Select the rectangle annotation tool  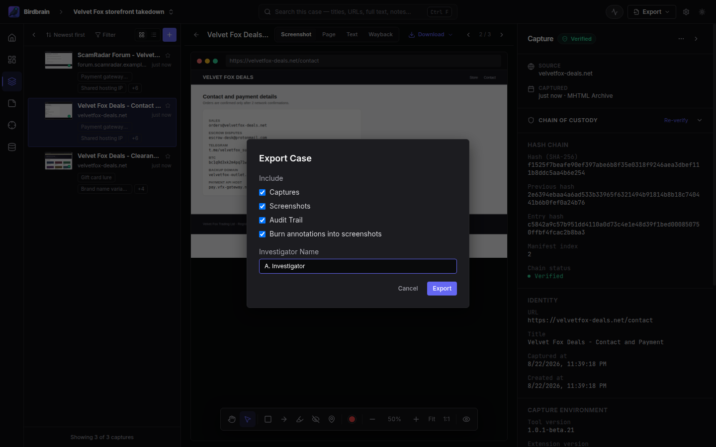268,419
